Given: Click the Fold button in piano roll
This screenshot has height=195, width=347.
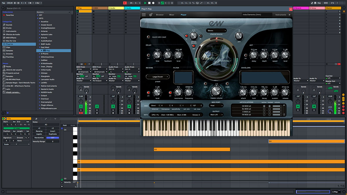Looking at the screenshot, I should click(64, 125).
